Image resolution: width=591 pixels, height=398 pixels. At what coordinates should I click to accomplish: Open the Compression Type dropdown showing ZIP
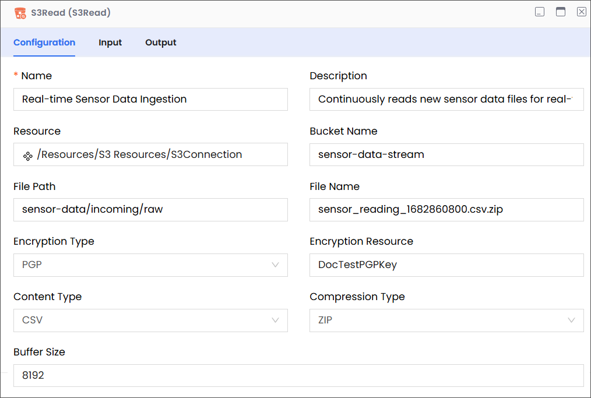point(446,320)
